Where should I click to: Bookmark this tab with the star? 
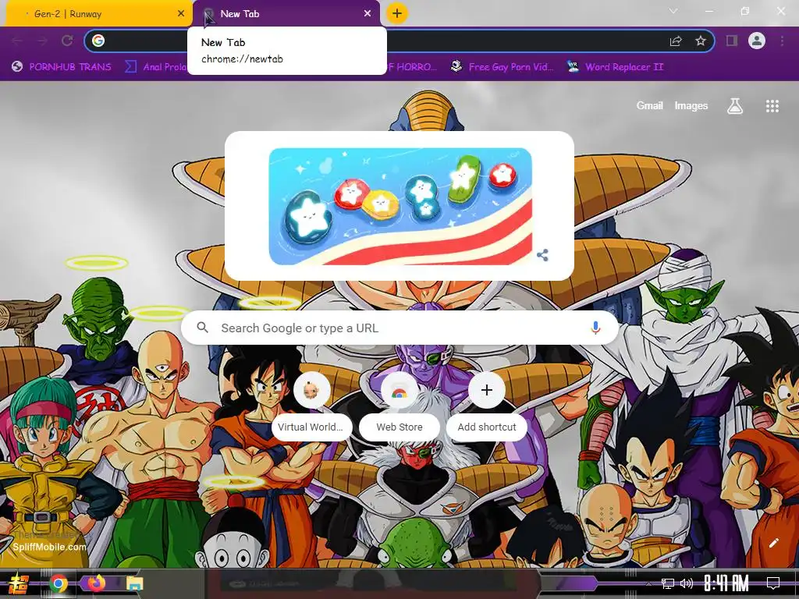(x=701, y=41)
